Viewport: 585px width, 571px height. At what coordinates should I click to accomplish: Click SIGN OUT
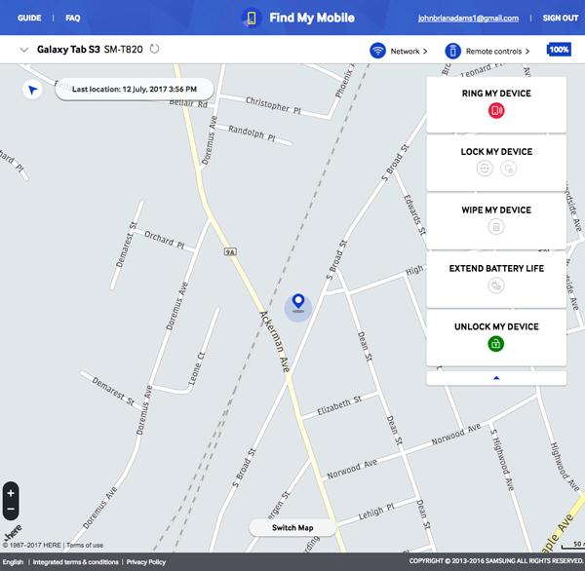561,18
